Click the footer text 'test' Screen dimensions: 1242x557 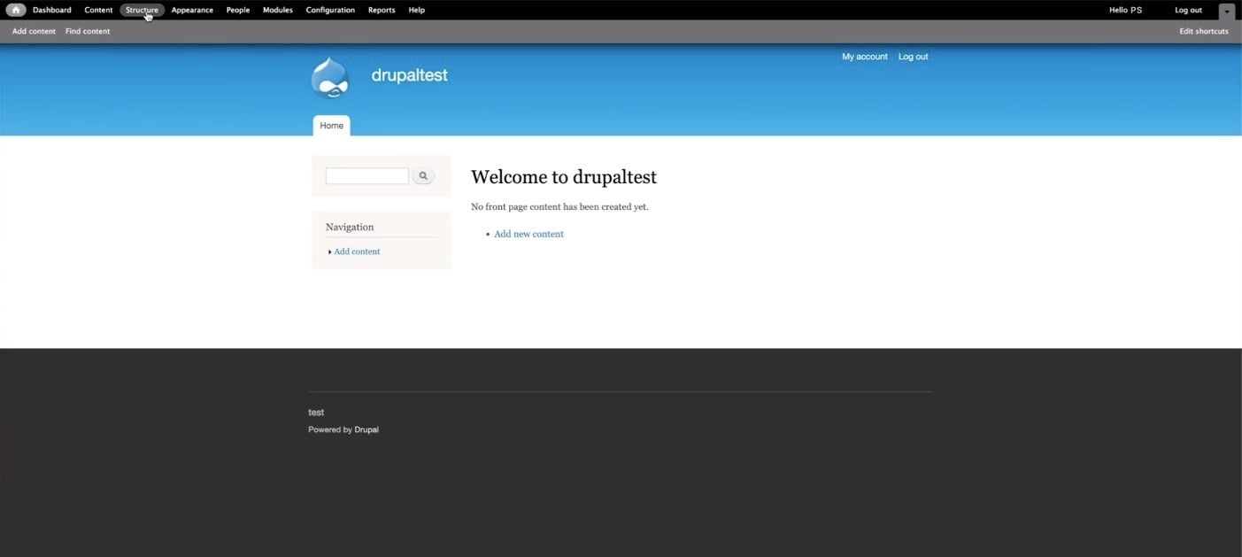pyautogui.click(x=316, y=413)
